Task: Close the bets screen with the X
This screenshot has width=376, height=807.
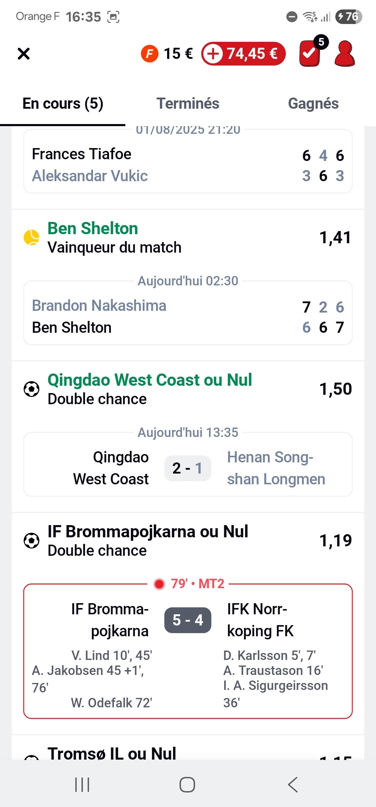Action: click(x=24, y=54)
